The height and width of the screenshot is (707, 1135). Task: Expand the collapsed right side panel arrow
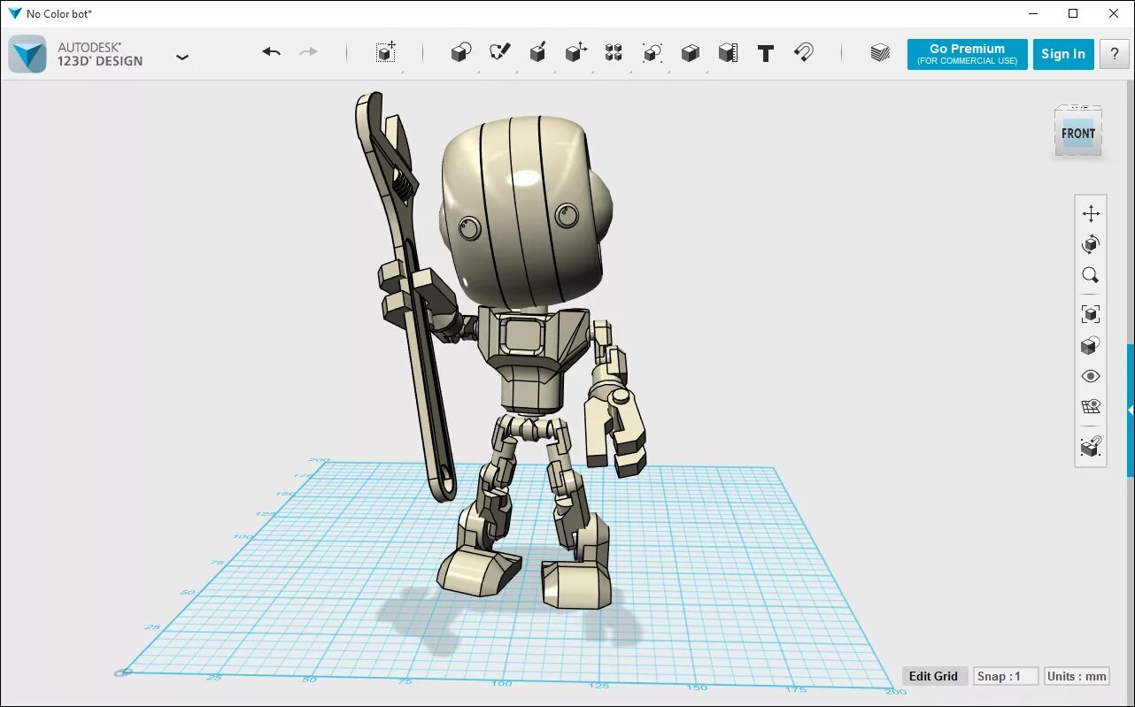point(1131,411)
